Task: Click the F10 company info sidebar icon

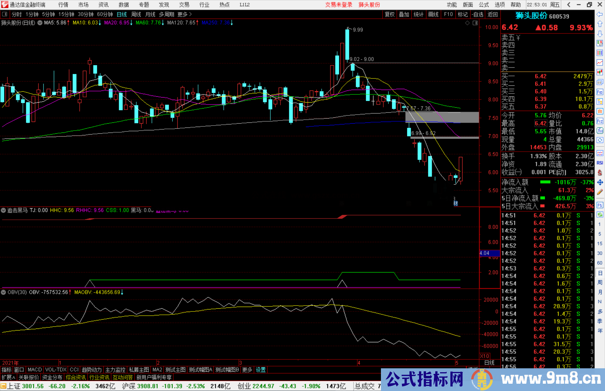Action: click(x=600, y=92)
